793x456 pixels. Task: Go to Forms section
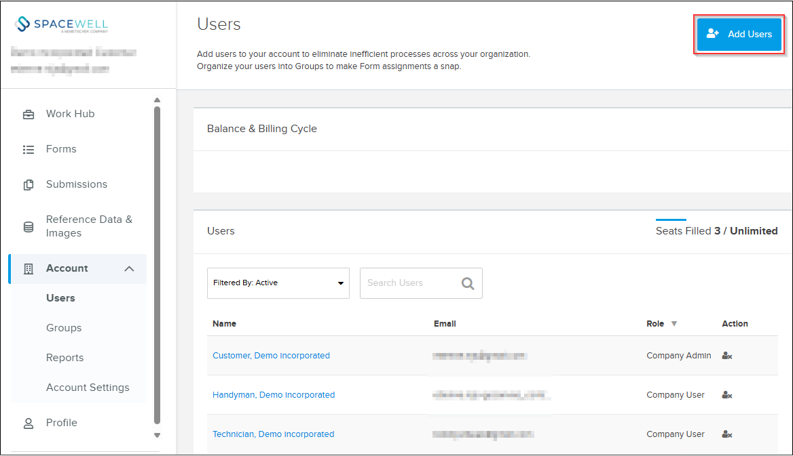[x=61, y=149]
